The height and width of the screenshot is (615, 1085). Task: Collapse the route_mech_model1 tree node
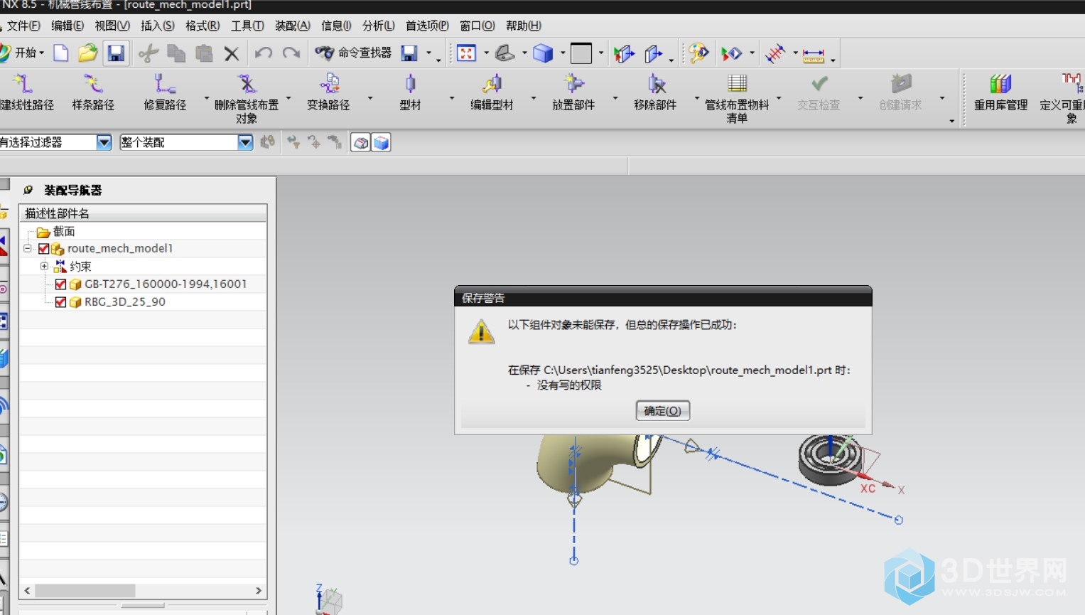coord(28,248)
